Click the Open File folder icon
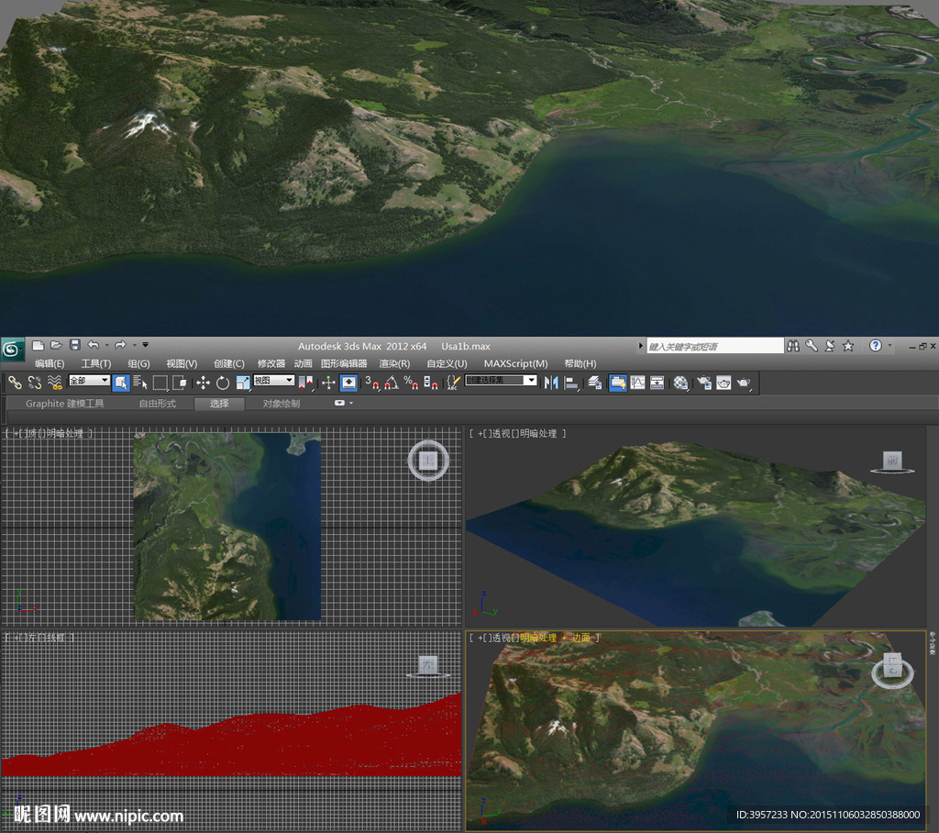 coord(56,345)
